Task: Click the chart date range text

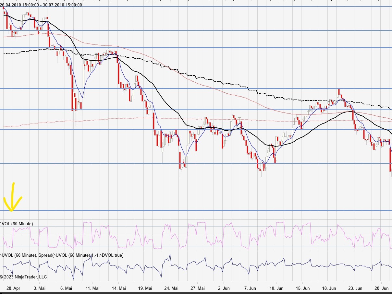Action: (x=41, y=5)
